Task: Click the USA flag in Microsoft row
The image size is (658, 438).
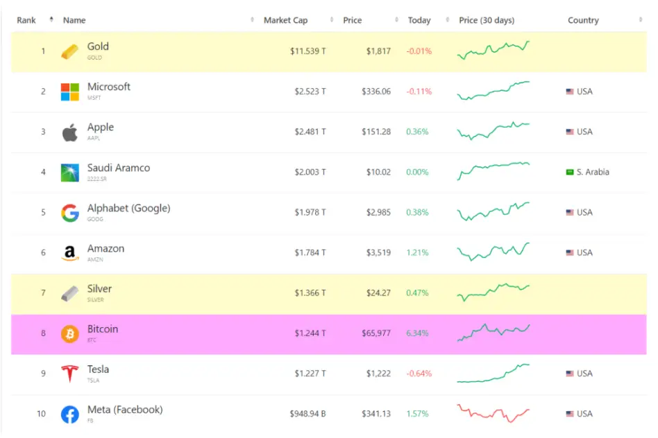Action: click(569, 91)
